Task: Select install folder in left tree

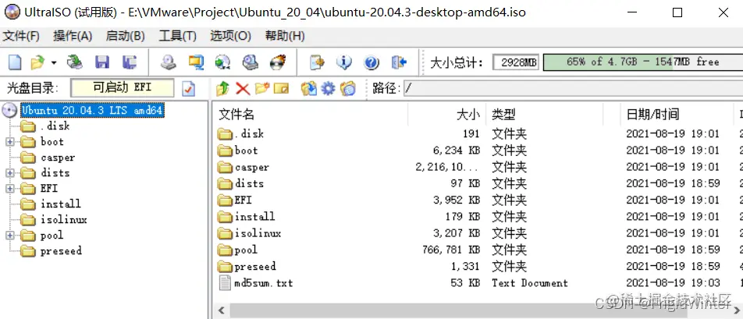Action: pos(61,204)
